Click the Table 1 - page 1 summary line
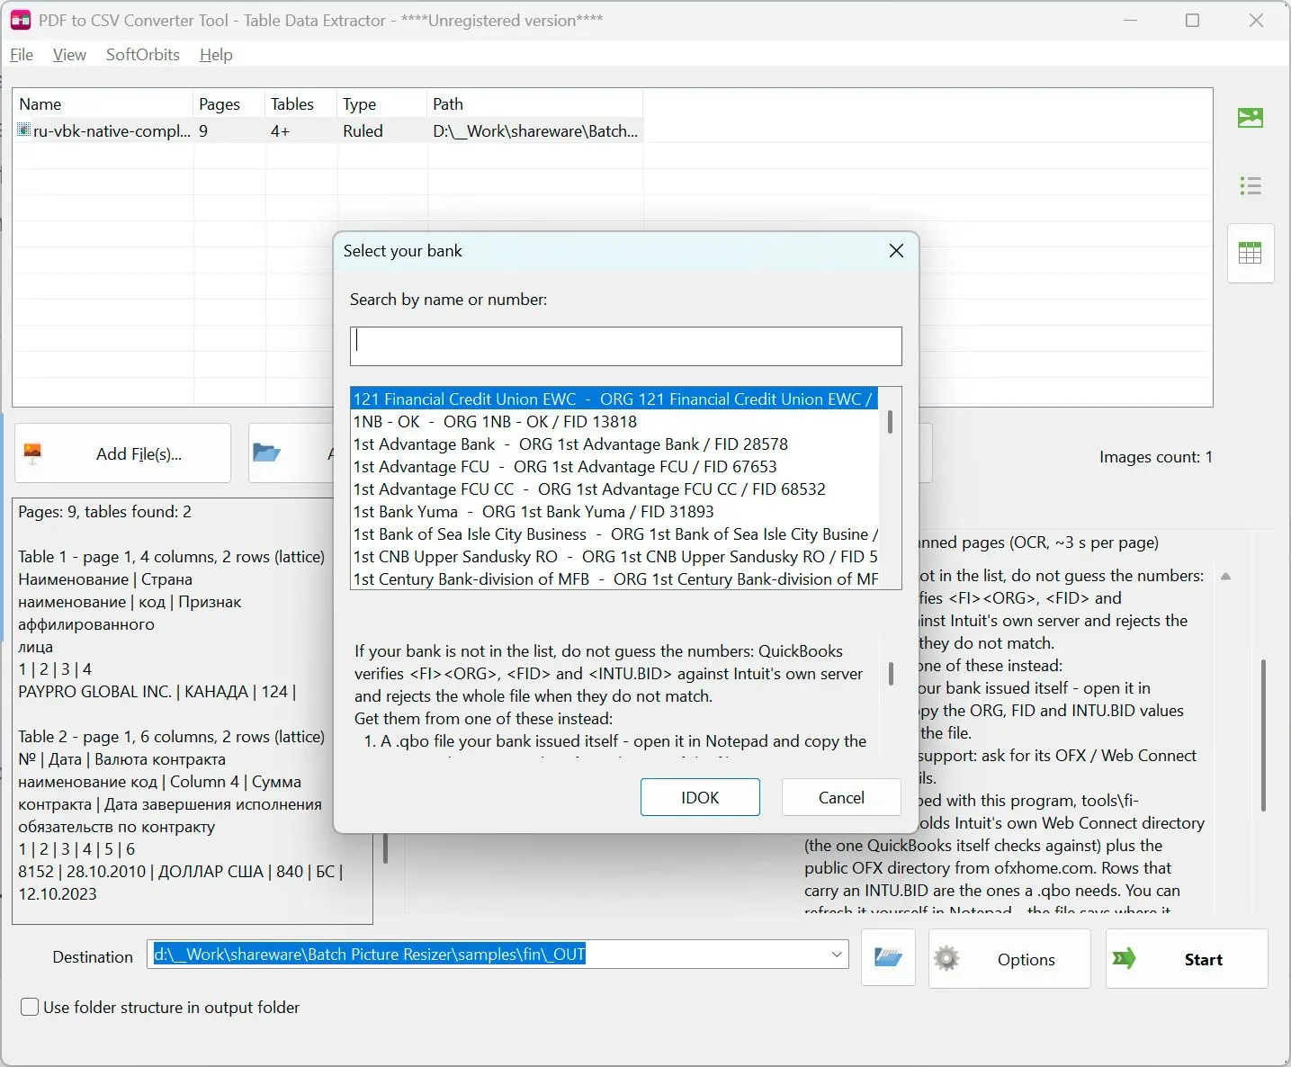The height and width of the screenshot is (1067, 1291). 171,557
